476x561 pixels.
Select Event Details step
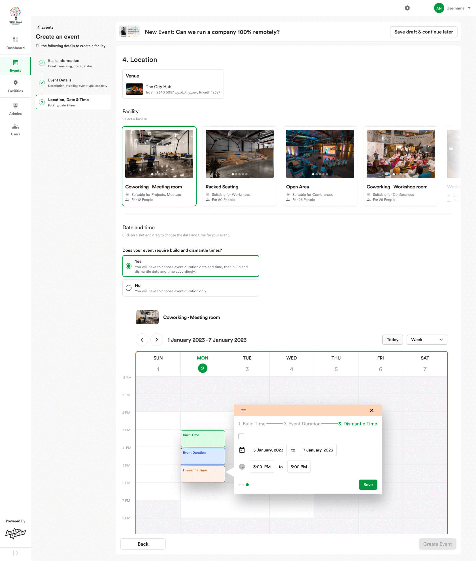[x=73, y=83]
